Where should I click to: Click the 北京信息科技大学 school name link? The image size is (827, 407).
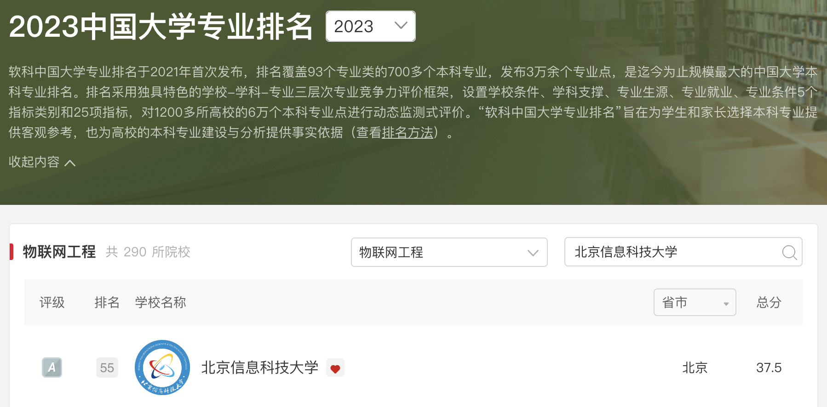pos(260,367)
